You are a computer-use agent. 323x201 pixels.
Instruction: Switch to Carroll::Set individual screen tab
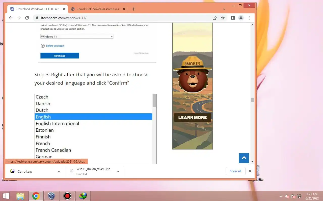(98, 9)
